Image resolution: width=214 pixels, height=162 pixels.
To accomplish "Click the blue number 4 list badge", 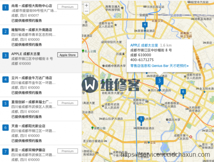I will tap(5, 79).
